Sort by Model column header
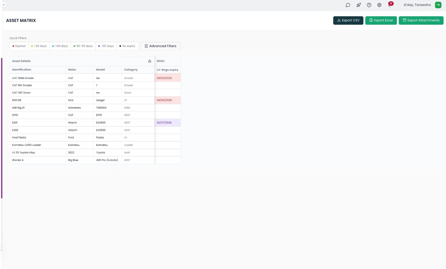 pos(108,70)
